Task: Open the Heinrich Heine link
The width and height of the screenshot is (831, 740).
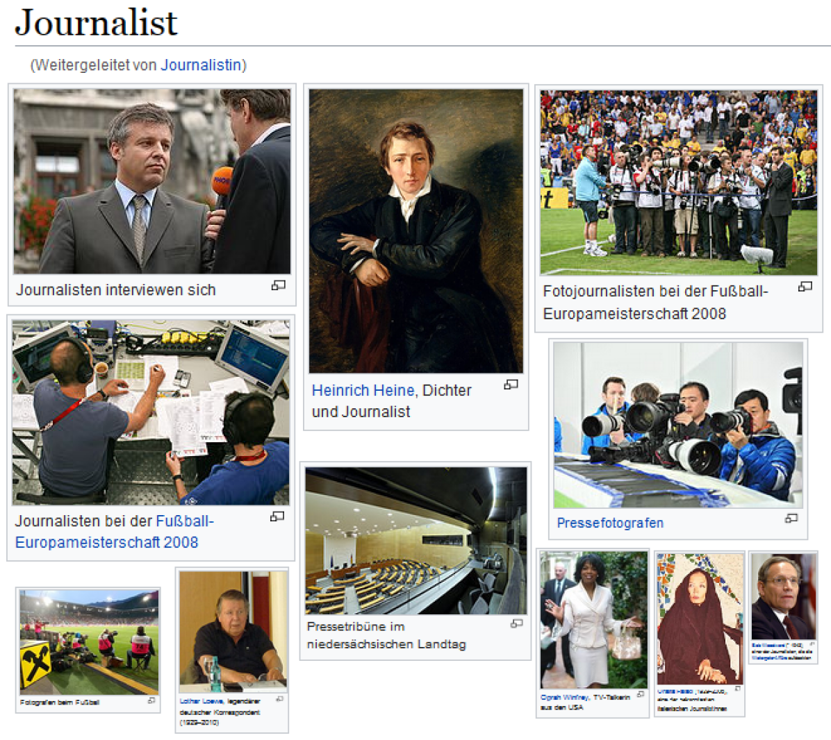Action: coord(363,390)
